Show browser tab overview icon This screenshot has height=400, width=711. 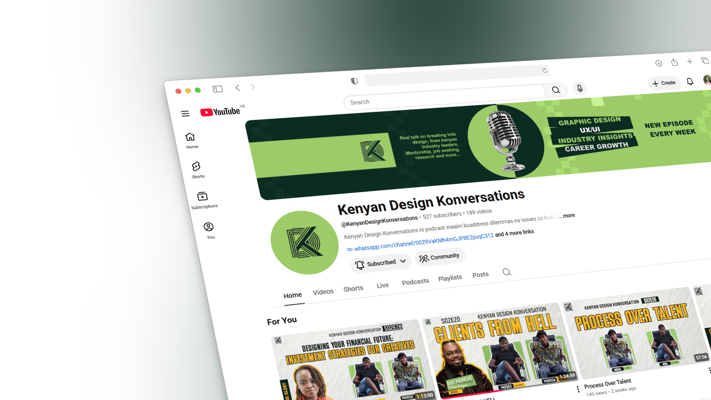point(705,60)
